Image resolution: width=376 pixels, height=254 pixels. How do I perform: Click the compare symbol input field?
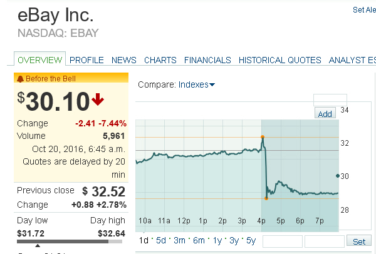(x=330, y=100)
